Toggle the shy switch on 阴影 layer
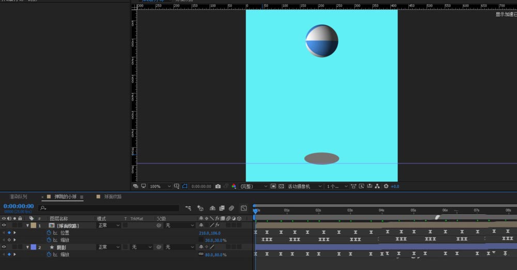Image resolution: width=517 pixels, height=270 pixels. 201,247
